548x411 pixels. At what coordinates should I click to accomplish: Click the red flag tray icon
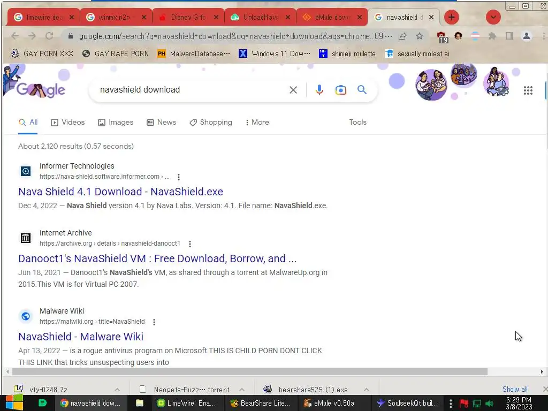click(464, 404)
